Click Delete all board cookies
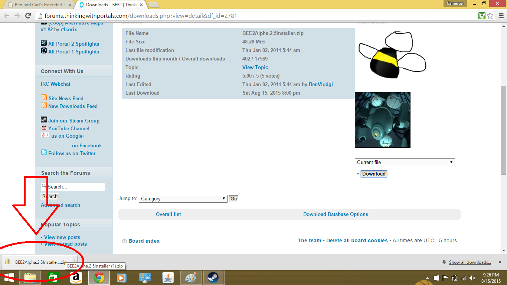The height and width of the screenshot is (285, 507). pos(357,240)
